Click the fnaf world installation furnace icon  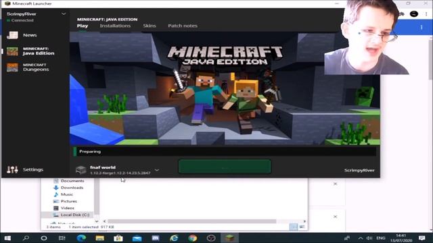coord(81,169)
